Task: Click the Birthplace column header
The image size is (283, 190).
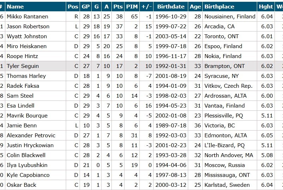Action: pyautogui.click(x=219, y=6)
